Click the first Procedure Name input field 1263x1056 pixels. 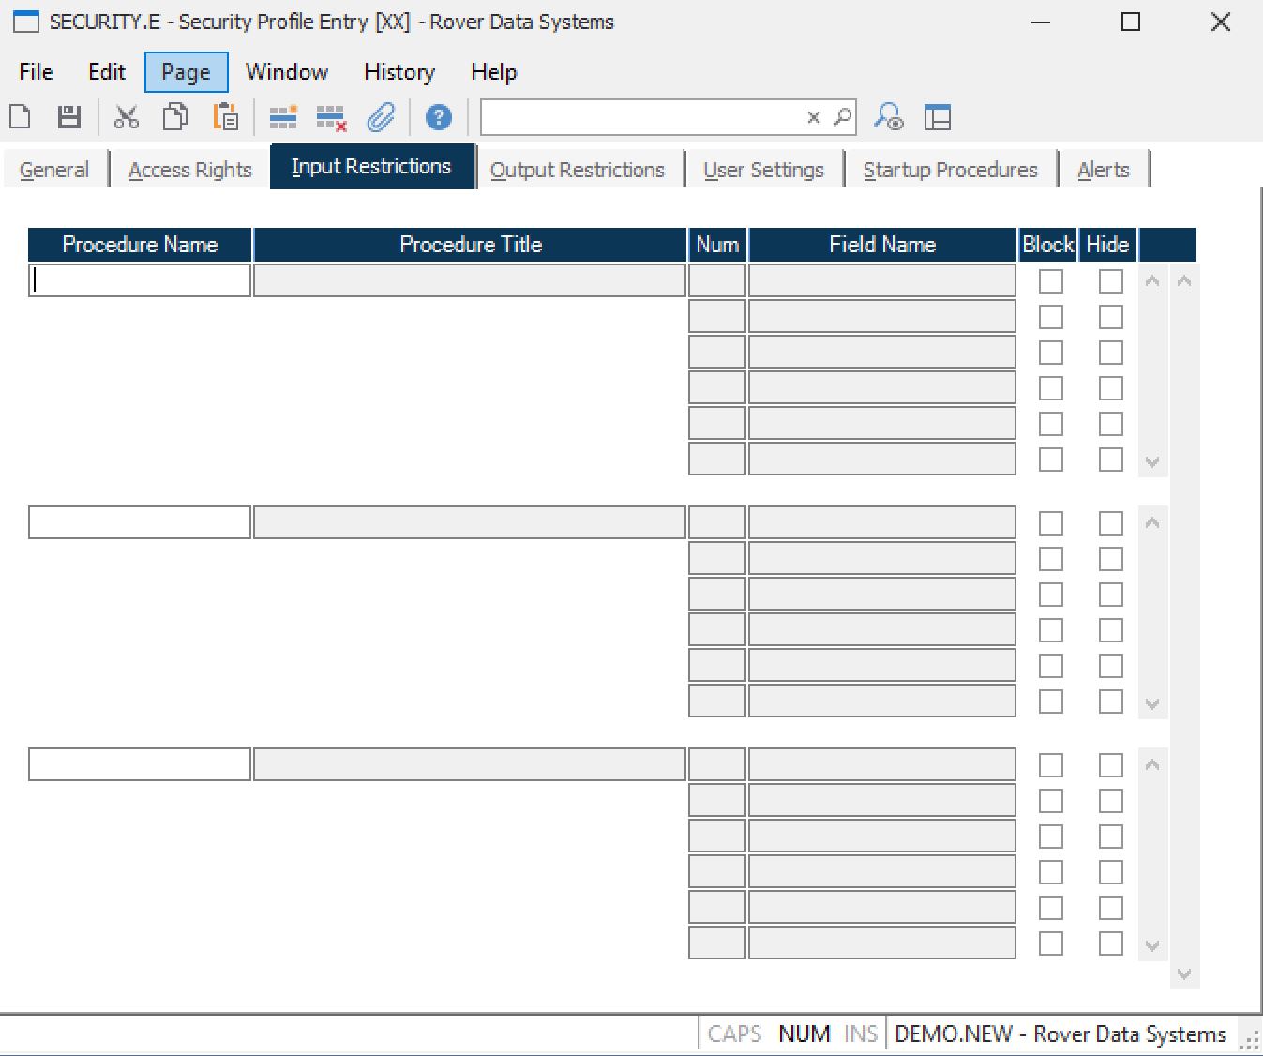140,281
